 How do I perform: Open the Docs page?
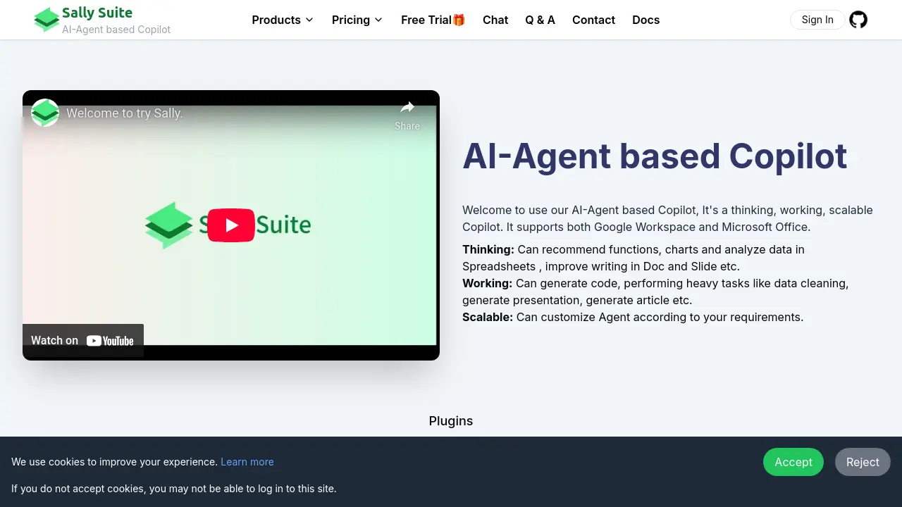(645, 20)
